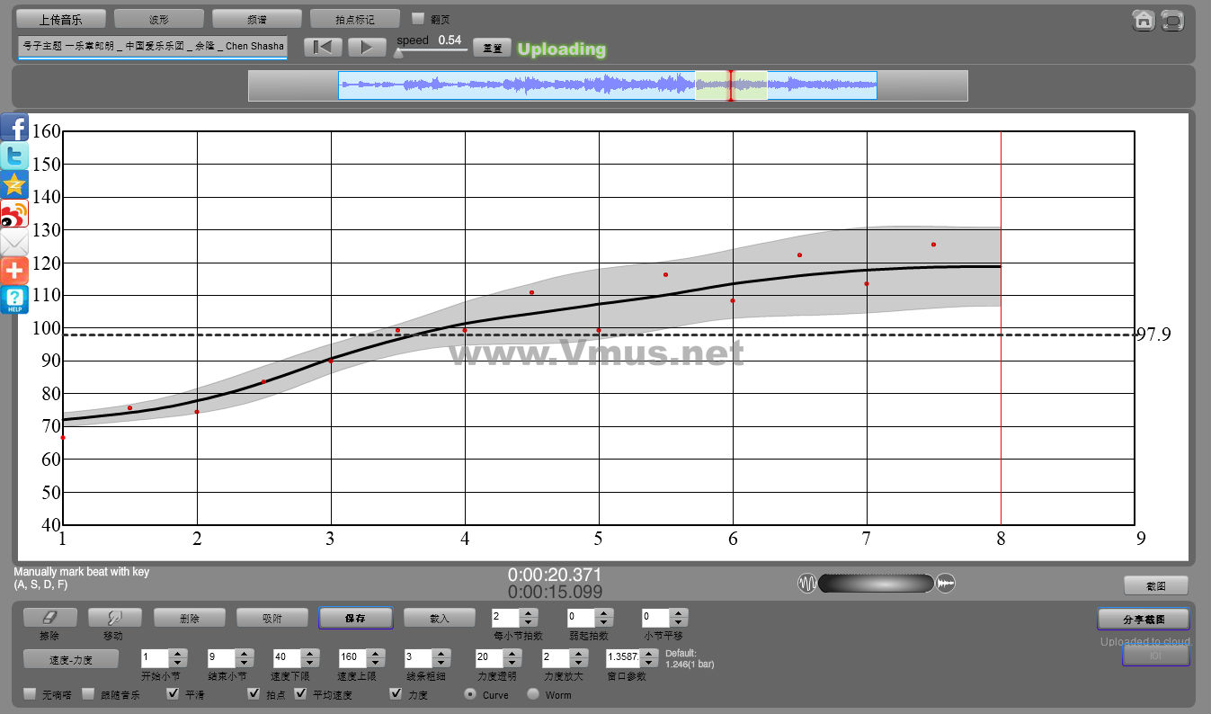Share via the Weibo icon
Image resolution: width=1211 pixels, height=714 pixels.
click(14, 214)
